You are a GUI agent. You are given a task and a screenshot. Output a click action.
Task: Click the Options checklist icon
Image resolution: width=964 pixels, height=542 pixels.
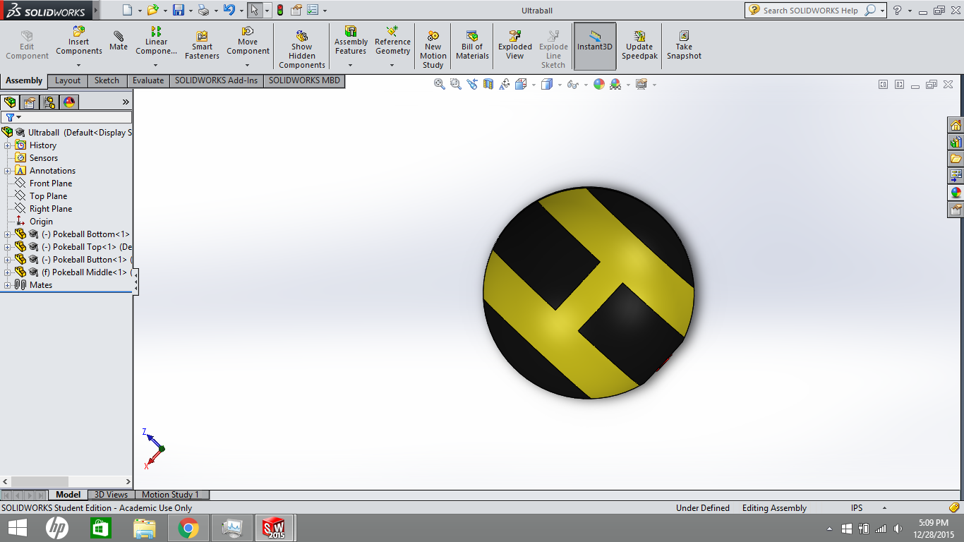coord(313,10)
